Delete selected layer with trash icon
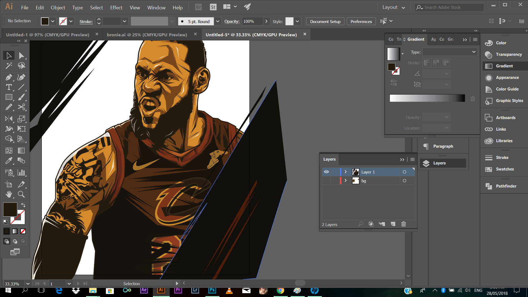This screenshot has width=528, height=297. (x=403, y=224)
